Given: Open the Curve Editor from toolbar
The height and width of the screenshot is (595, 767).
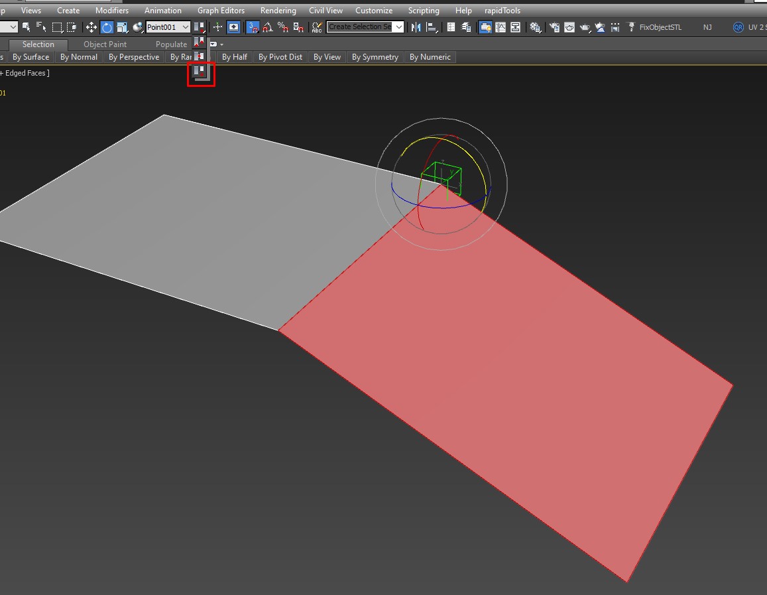Looking at the screenshot, I should coord(501,27).
